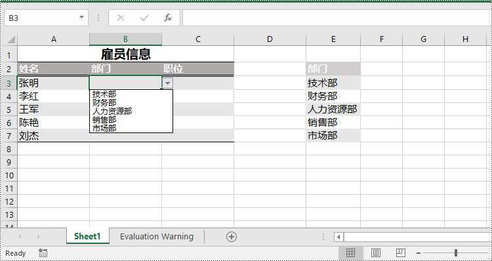Screen dimensions: 492x261
Task: Toggle the B3 cell validation dropdown arrow
Action: pyautogui.click(x=168, y=83)
